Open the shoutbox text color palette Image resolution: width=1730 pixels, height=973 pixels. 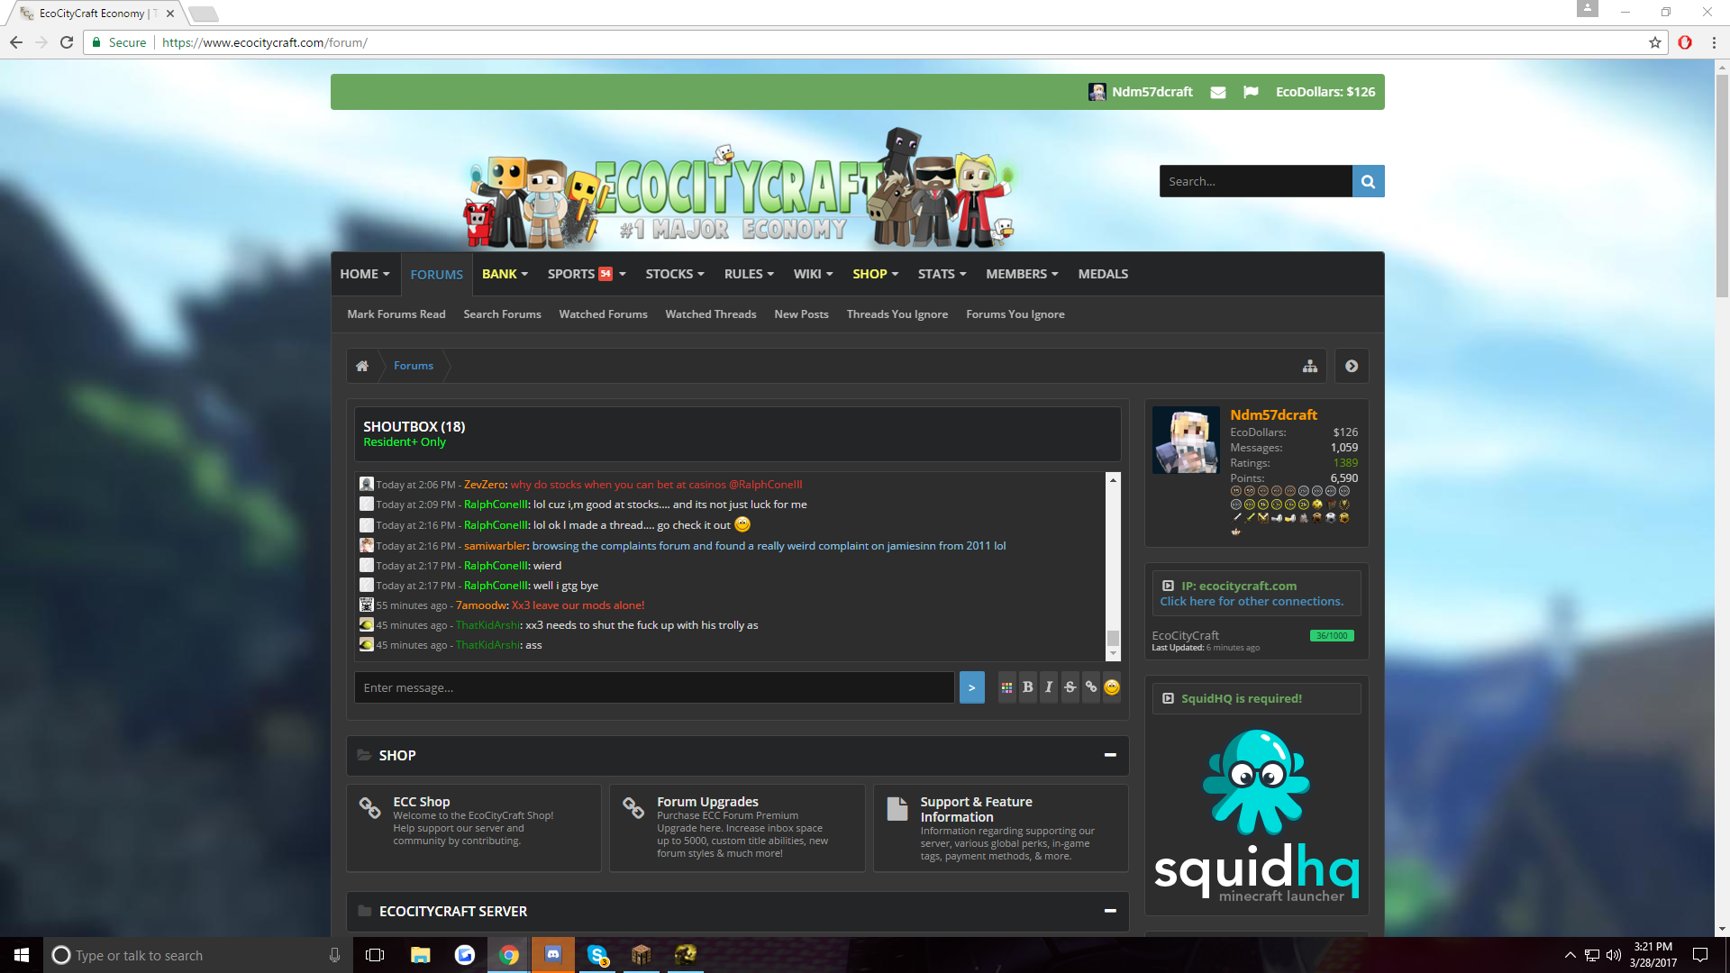tap(1006, 687)
